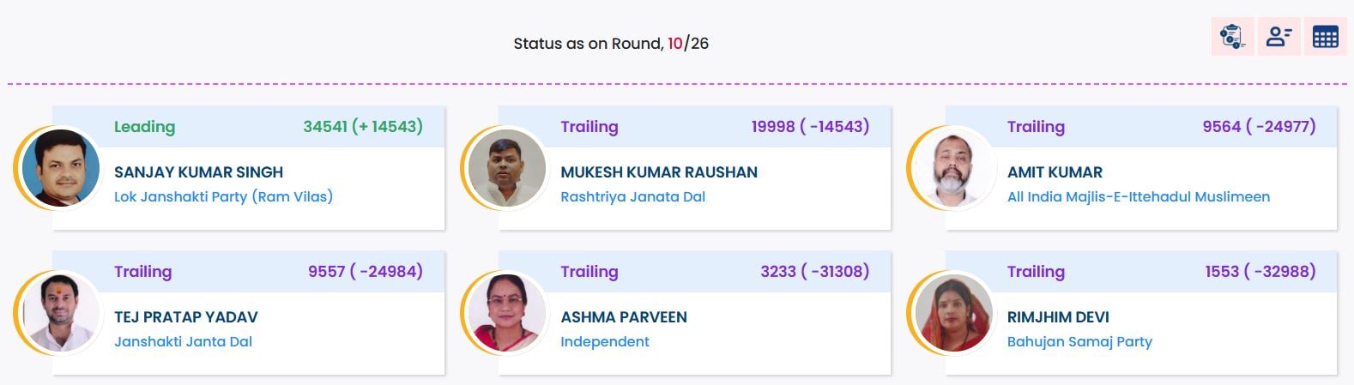The image size is (1354, 385).
Task: Click the Rashtriya Janata Dal party label
Action: pyautogui.click(x=632, y=196)
